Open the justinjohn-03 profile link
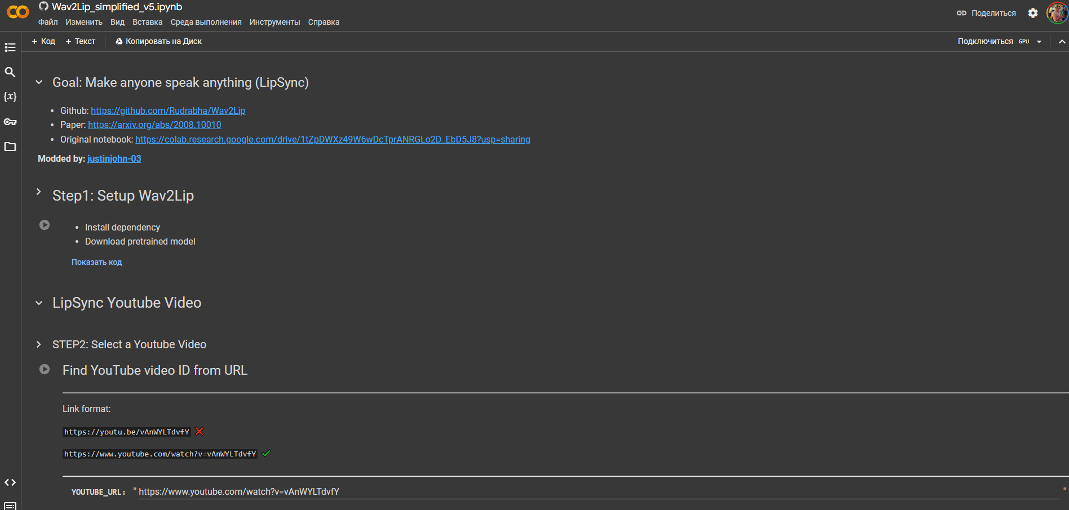The width and height of the screenshot is (1069, 510). tap(114, 158)
